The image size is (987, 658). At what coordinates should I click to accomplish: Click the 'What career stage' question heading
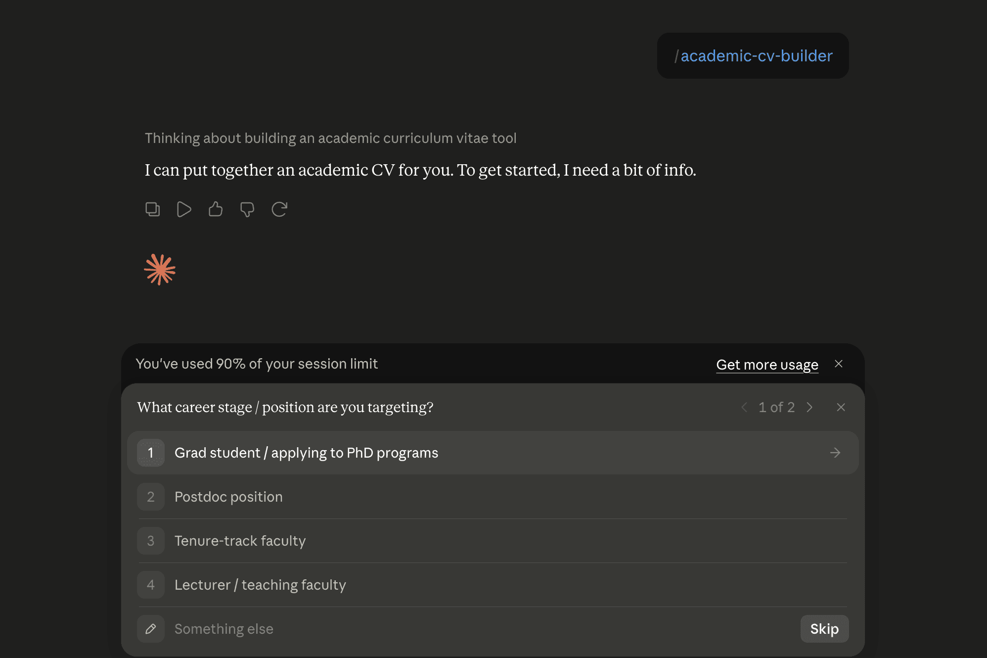285,407
